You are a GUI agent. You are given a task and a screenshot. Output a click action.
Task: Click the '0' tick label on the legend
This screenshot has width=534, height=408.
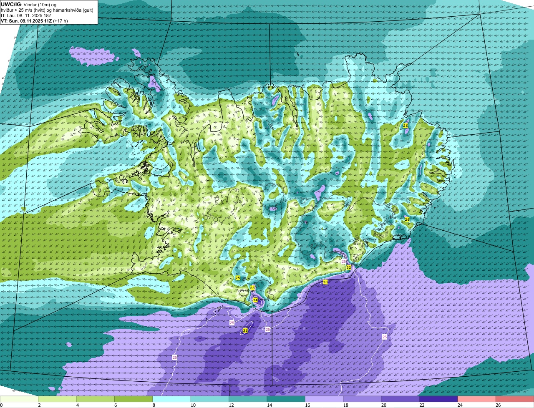click(x=1, y=405)
